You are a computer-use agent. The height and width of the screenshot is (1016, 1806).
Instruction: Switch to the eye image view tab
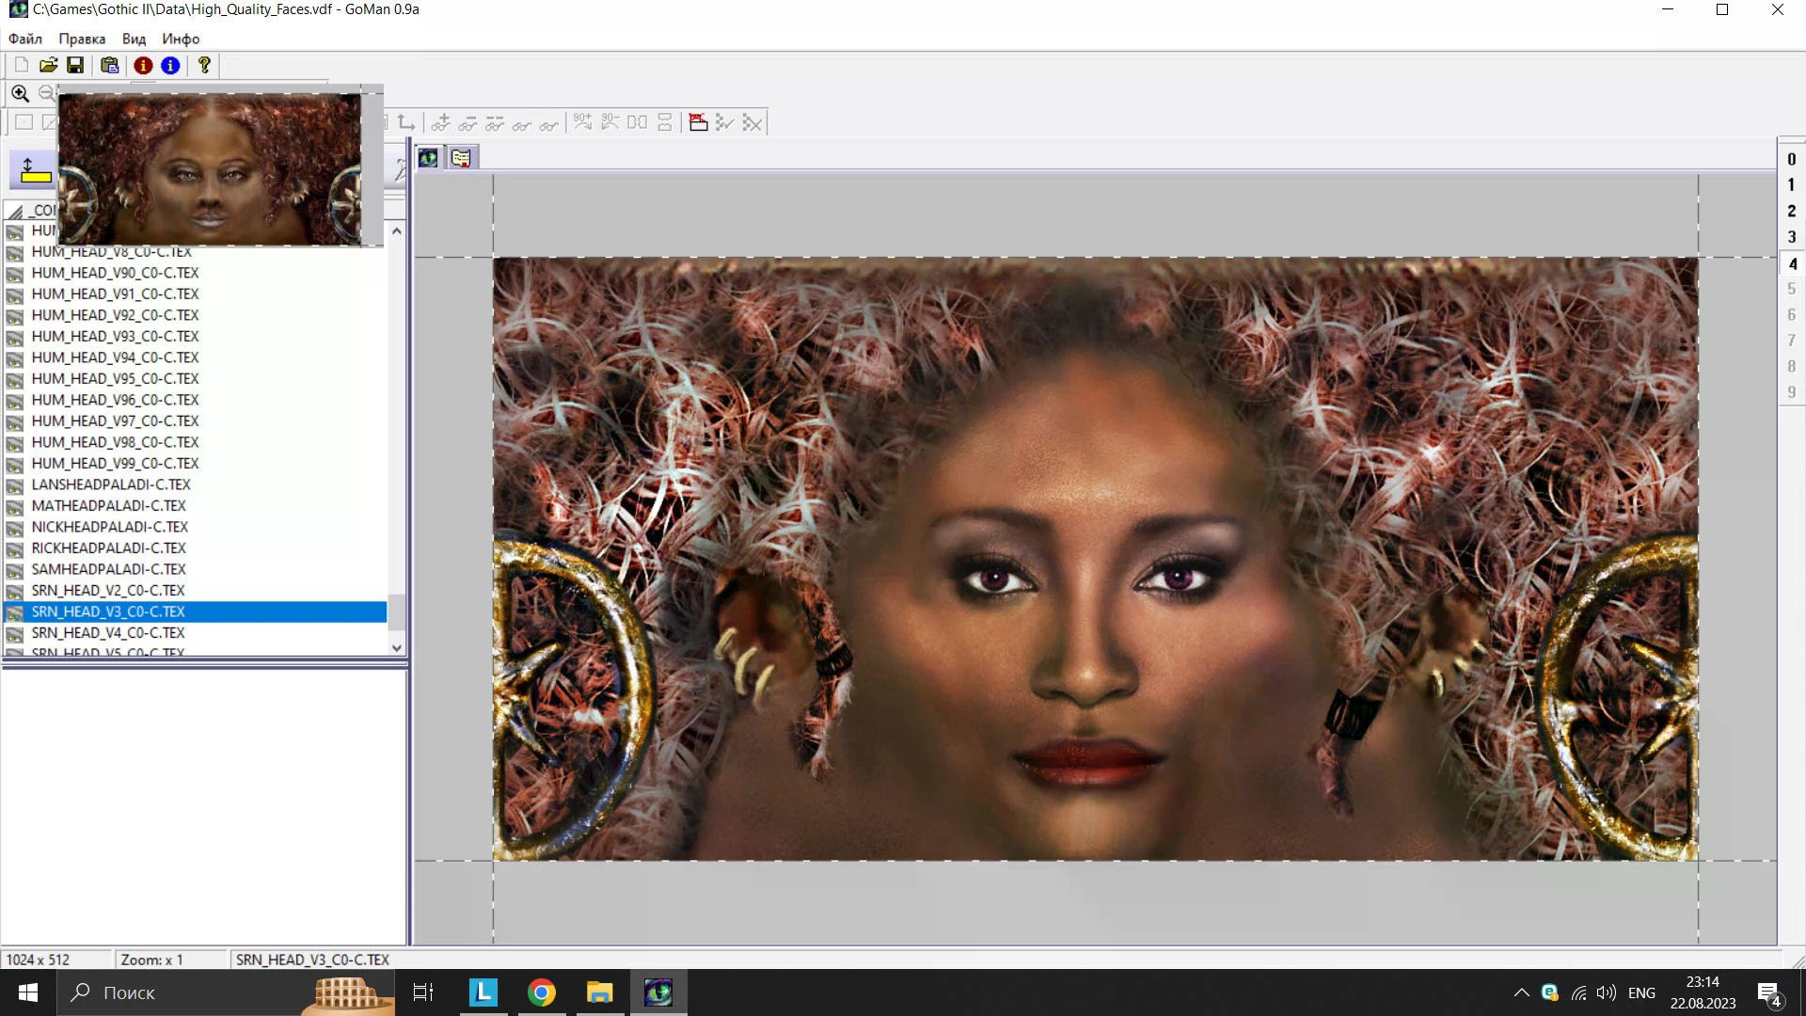(428, 157)
